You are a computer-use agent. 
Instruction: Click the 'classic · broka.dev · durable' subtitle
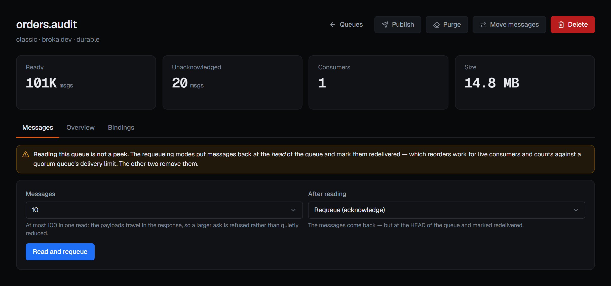click(x=58, y=40)
